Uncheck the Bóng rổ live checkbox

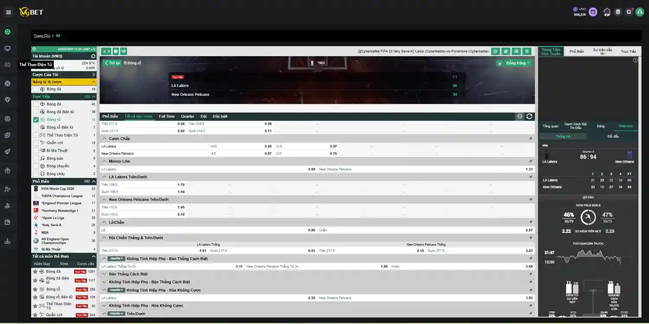(36, 120)
